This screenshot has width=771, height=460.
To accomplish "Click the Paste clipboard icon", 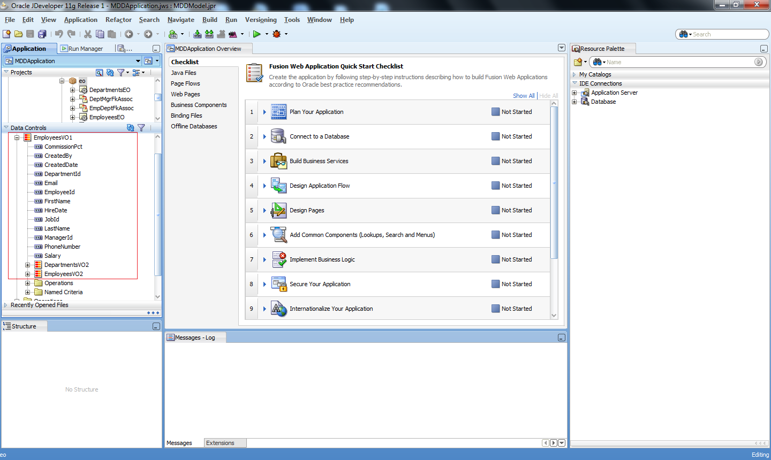I will tap(111, 34).
